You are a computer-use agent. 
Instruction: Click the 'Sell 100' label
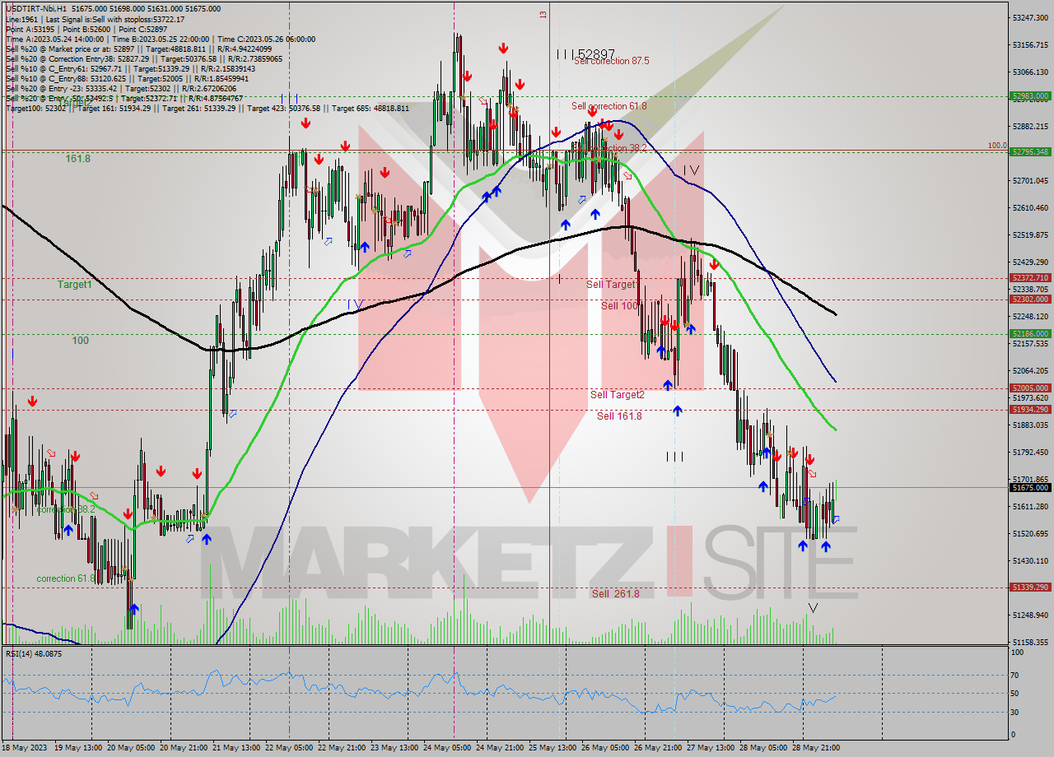point(620,306)
